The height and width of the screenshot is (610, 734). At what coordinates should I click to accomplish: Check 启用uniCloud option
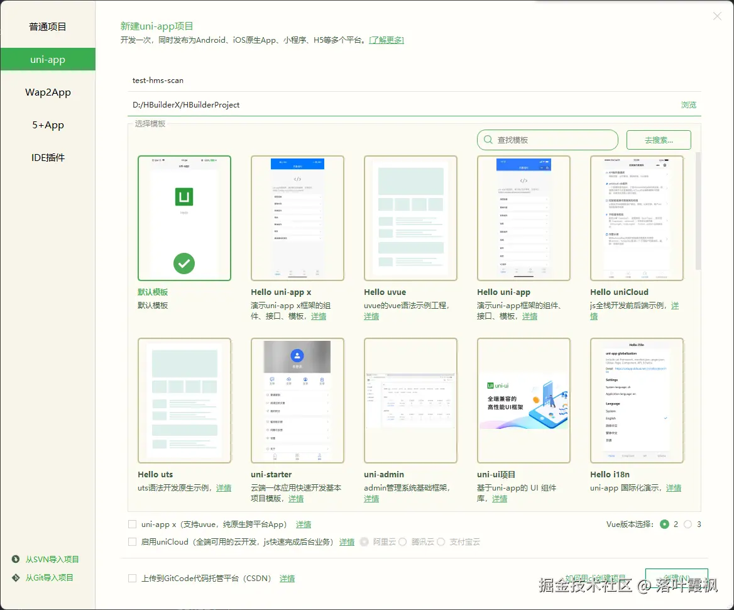(132, 541)
